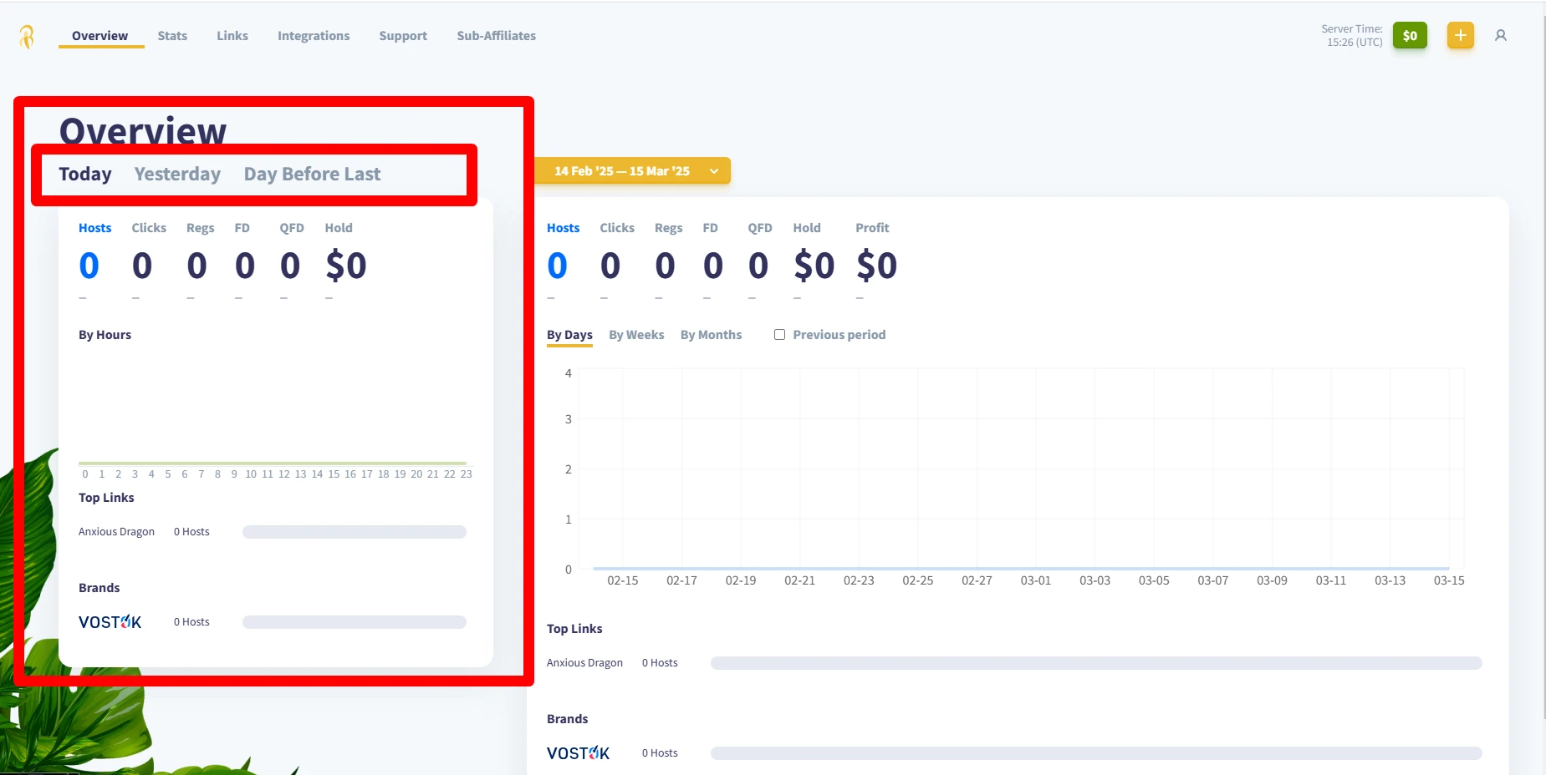Screen dimensions: 1546x775
Task: Select the Profit metric in period panel
Action: coord(872,228)
